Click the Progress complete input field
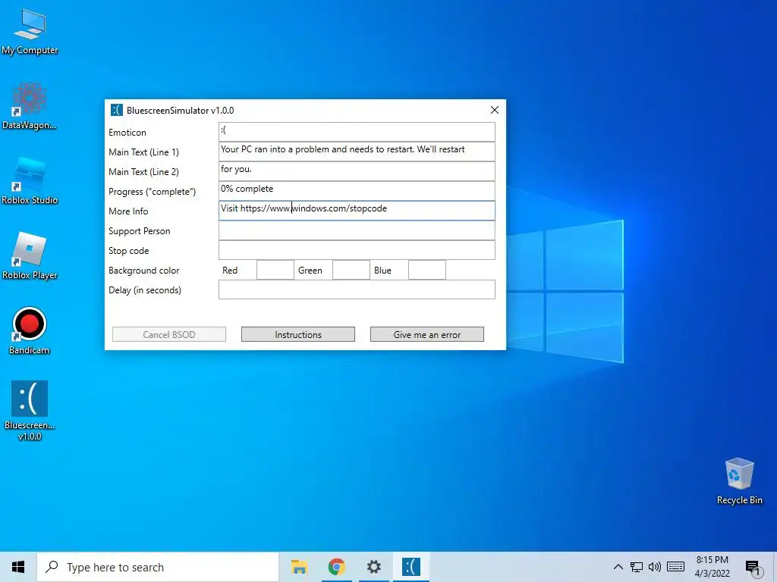 point(357,191)
